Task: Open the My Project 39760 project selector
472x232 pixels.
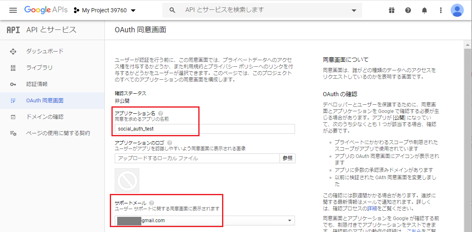Action: 104,11
